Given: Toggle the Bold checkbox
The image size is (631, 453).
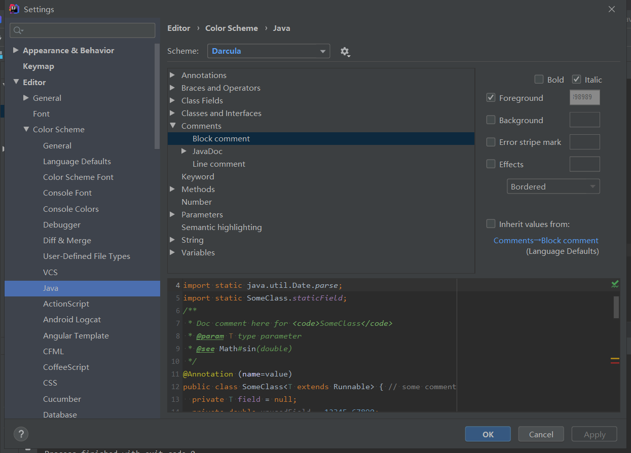Looking at the screenshot, I should click(x=539, y=80).
